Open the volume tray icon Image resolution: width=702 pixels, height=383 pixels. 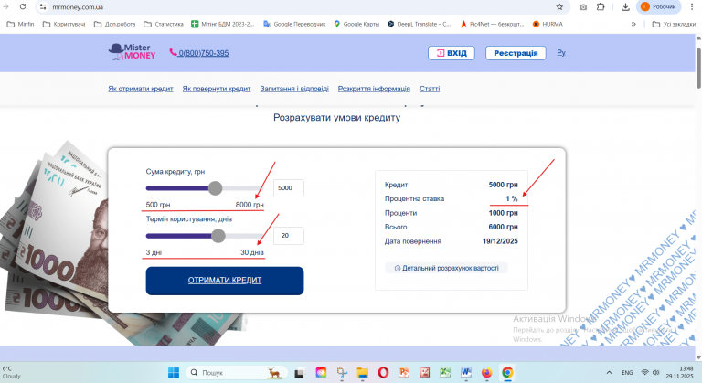coord(656,373)
